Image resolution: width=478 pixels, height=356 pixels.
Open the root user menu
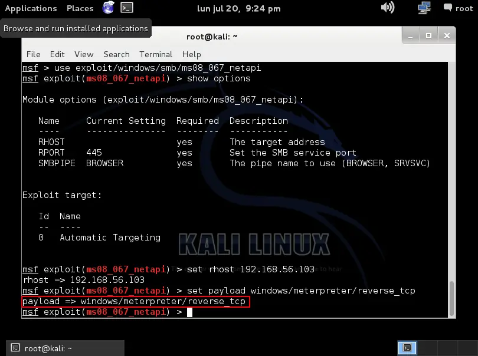coord(458,8)
